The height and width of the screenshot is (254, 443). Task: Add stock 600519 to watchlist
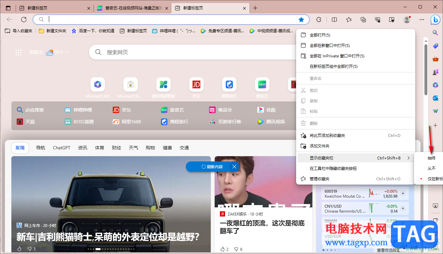pos(403,193)
